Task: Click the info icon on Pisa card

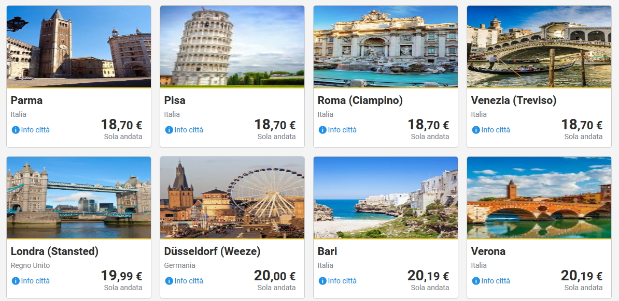Action: coord(169,130)
